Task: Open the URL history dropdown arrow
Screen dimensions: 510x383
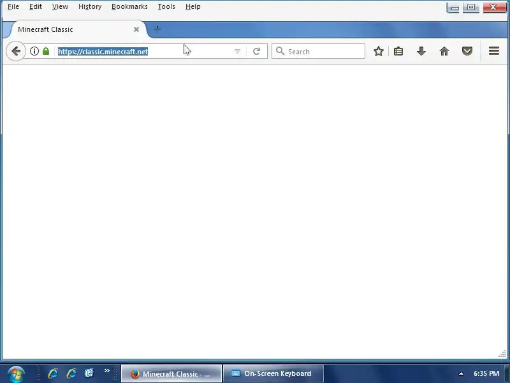Action: (x=237, y=52)
